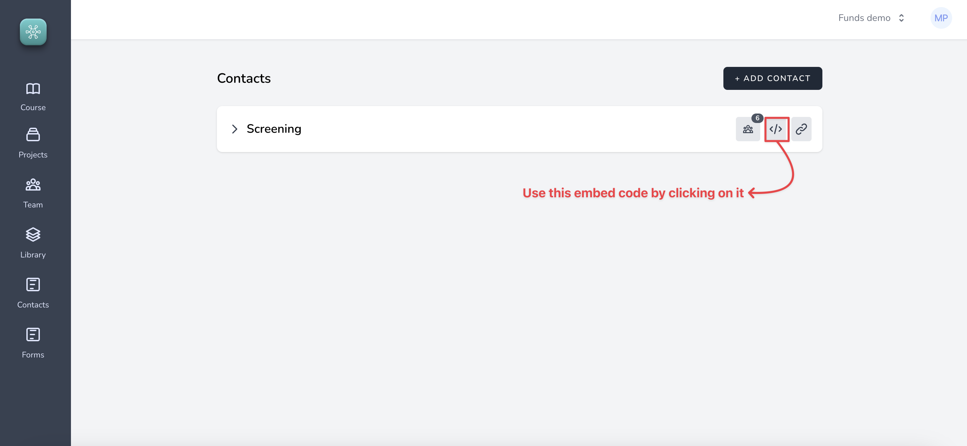Click the embed code icon for Screening

click(775, 129)
